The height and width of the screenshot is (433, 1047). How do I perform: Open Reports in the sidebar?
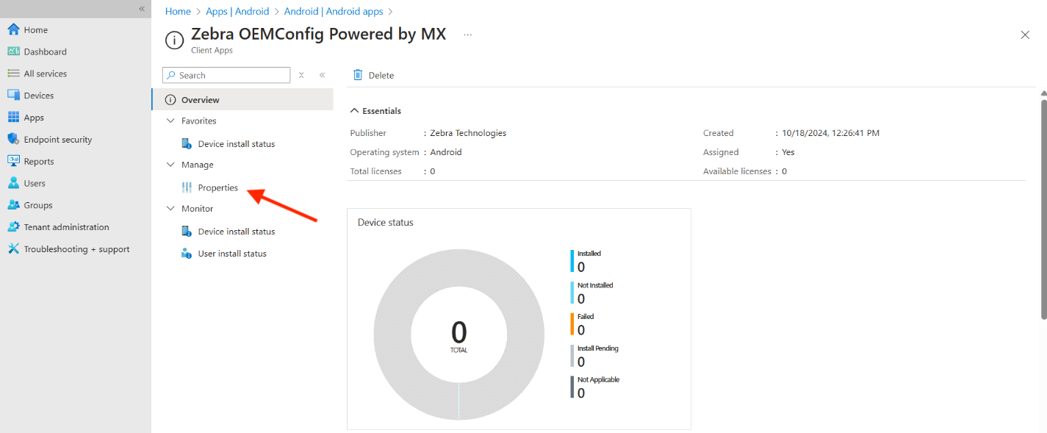(x=38, y=162)
